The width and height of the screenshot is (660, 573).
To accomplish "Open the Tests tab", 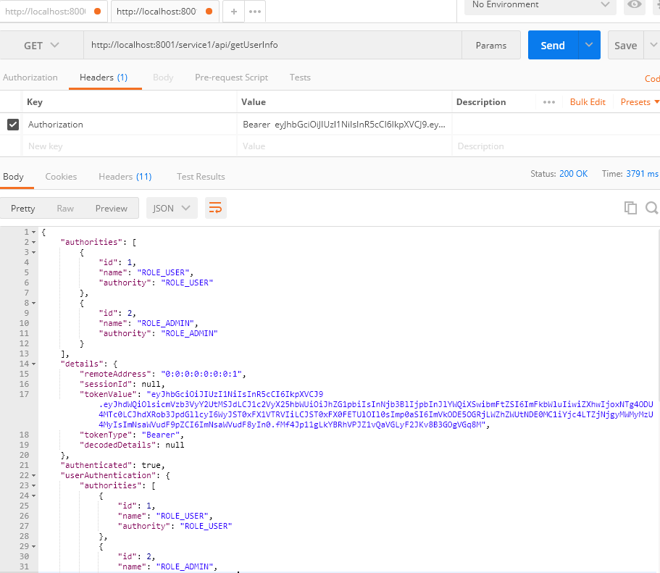I will [x=300, y=78].
